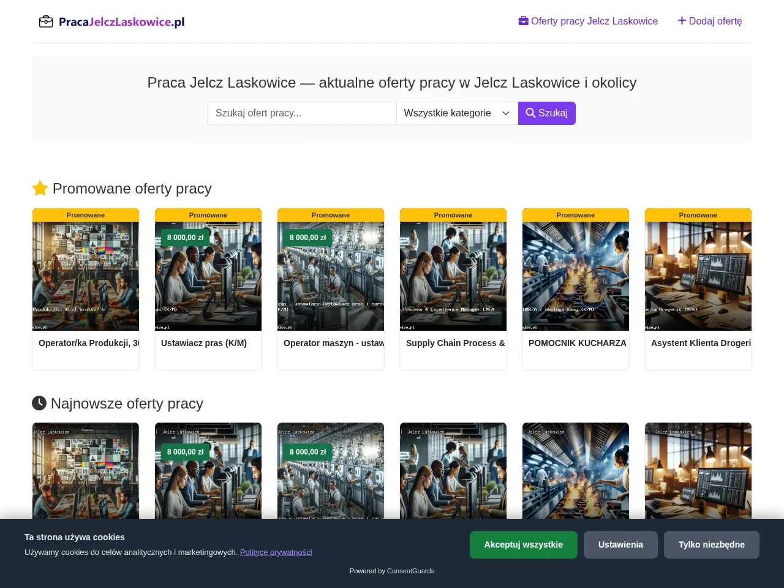
Task: Click Asystent Klienta Drogerii title text
Action: pos(701,343)
